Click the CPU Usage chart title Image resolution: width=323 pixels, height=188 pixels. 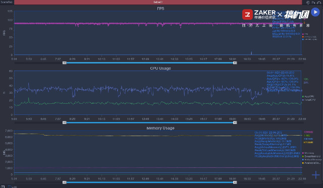160,68
